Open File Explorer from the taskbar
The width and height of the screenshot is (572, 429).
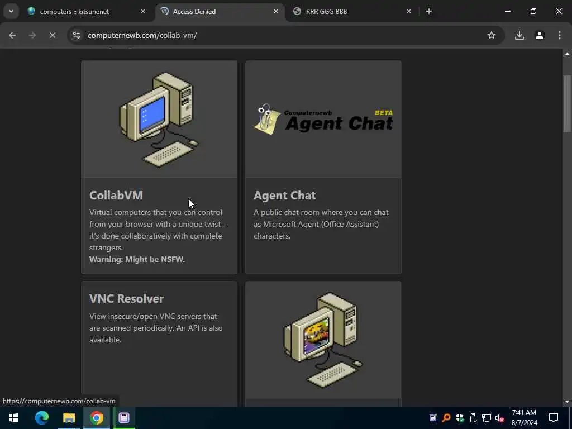[69, 418]
